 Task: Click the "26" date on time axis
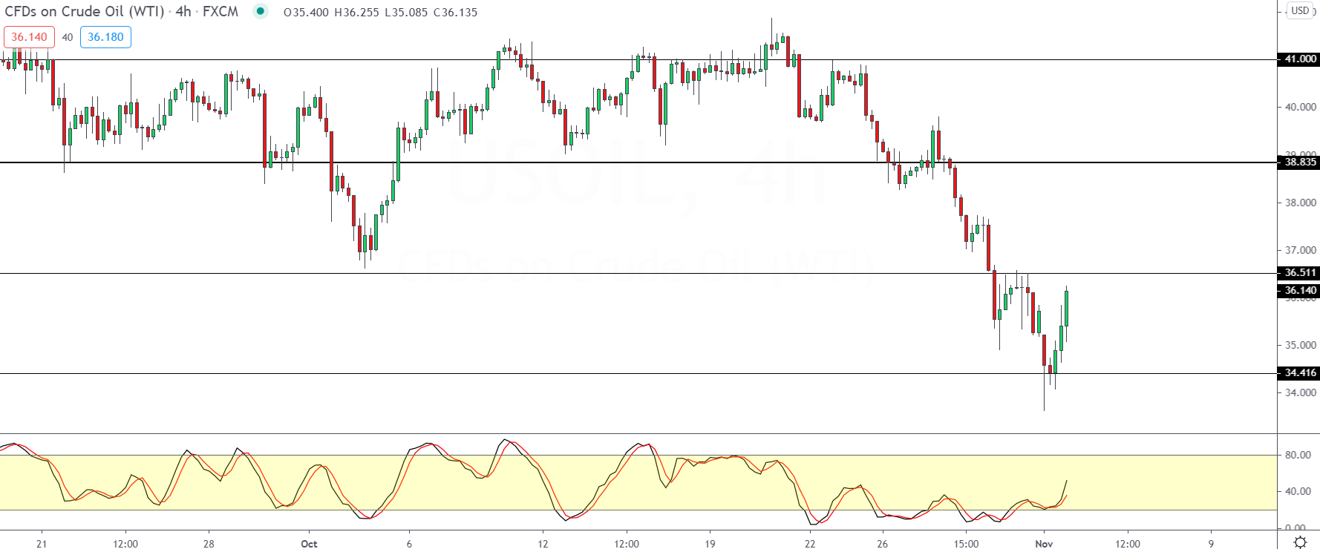tap(882, 544)
